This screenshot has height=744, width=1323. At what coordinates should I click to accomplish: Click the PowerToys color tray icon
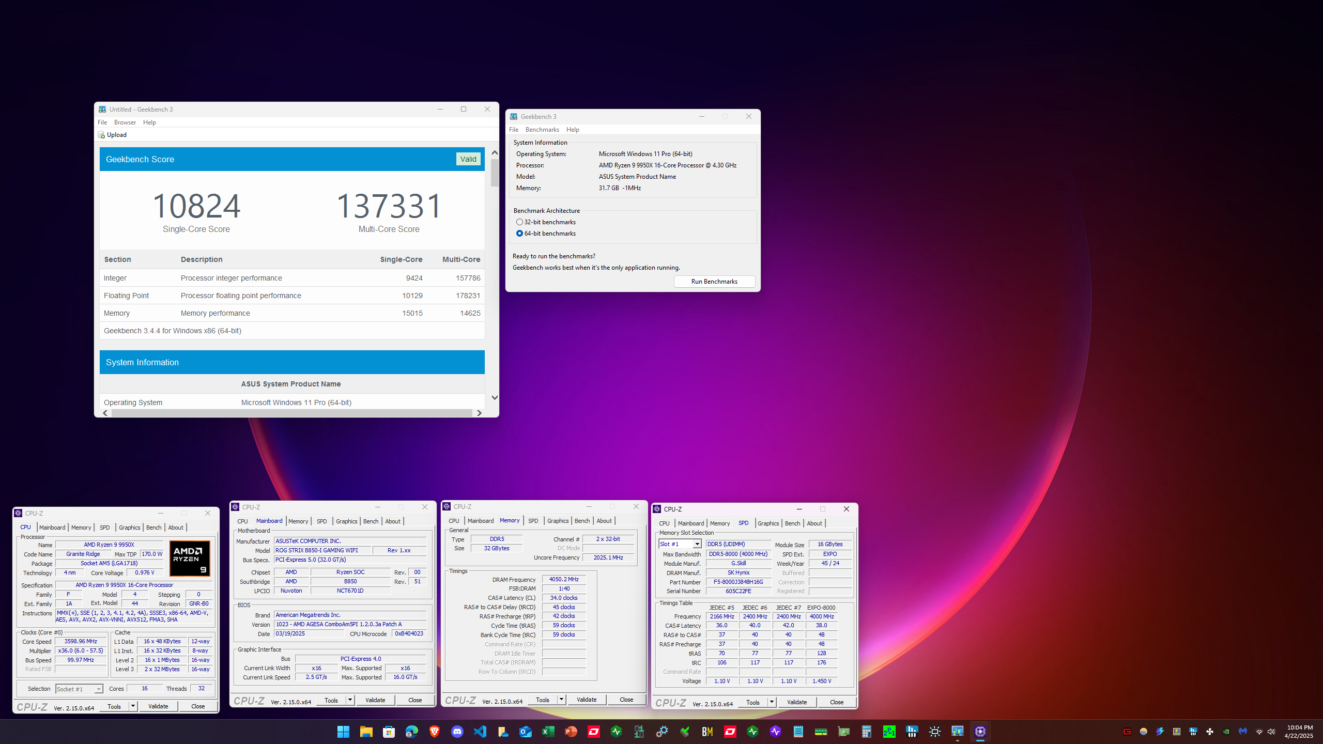(x=1176, y=732)
